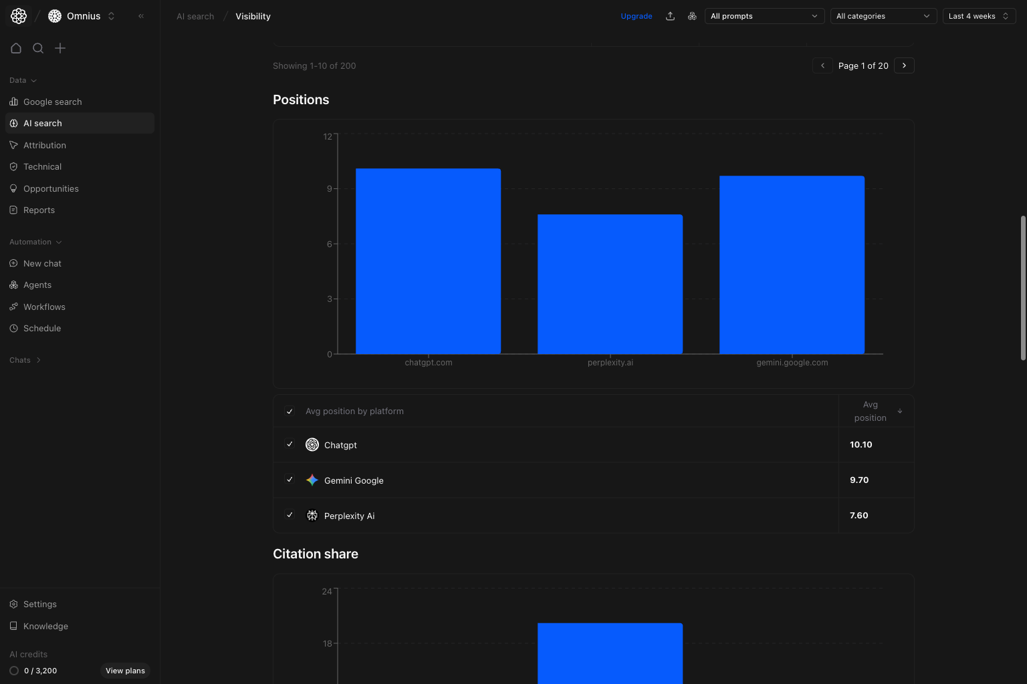Screen dimensions: 1027x684
Task: Open Reports from the sidebar
Action: coord(39,210)
